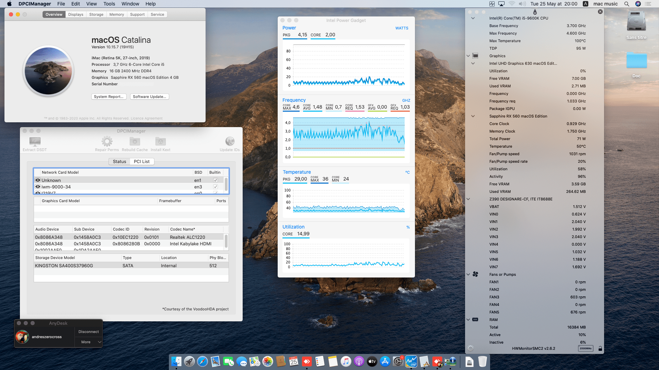Click Update IDs globe icon

tap(230, 141)
